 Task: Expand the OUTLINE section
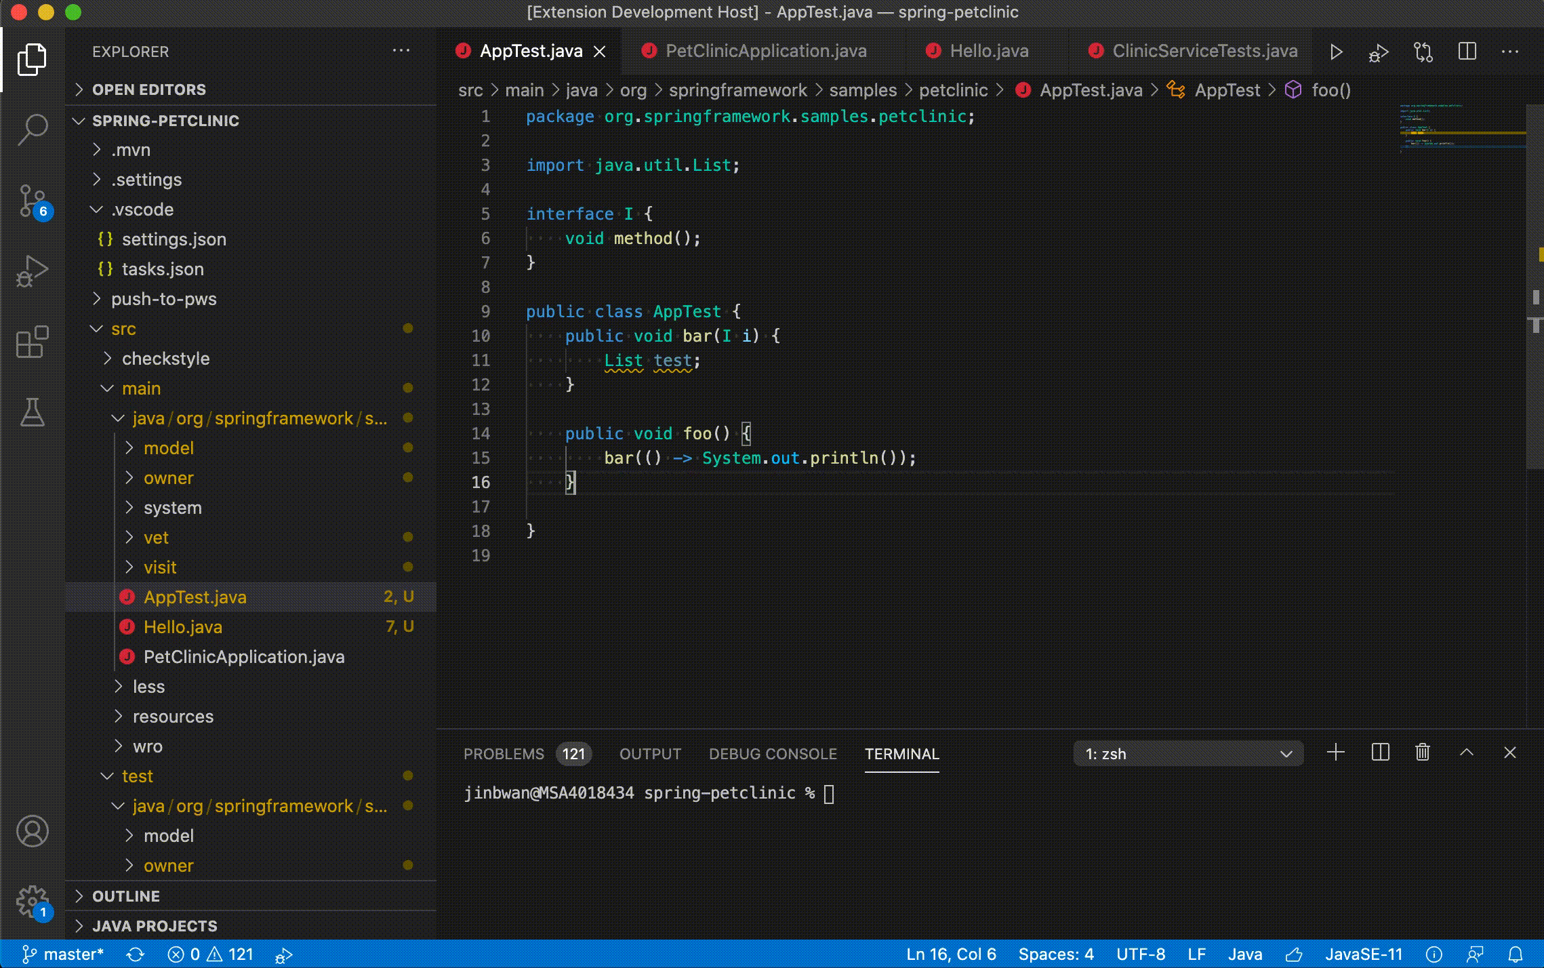click(x=126, y=896)
